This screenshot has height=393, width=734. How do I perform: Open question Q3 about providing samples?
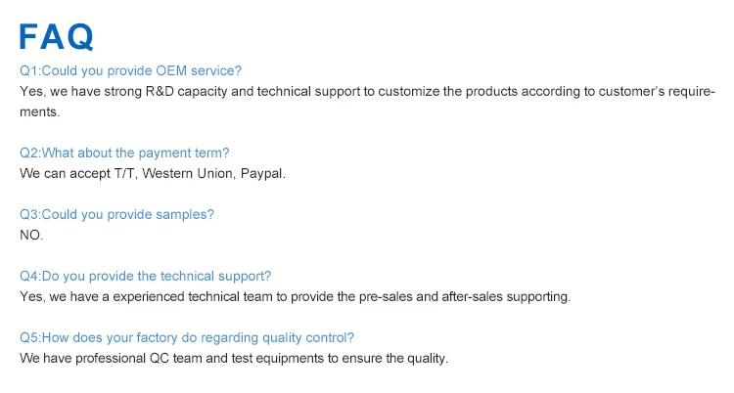point(116,214)
